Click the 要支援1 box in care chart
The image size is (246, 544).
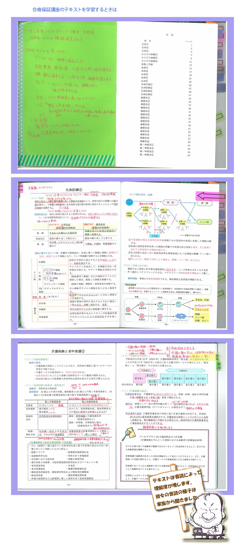pos(139,378)
